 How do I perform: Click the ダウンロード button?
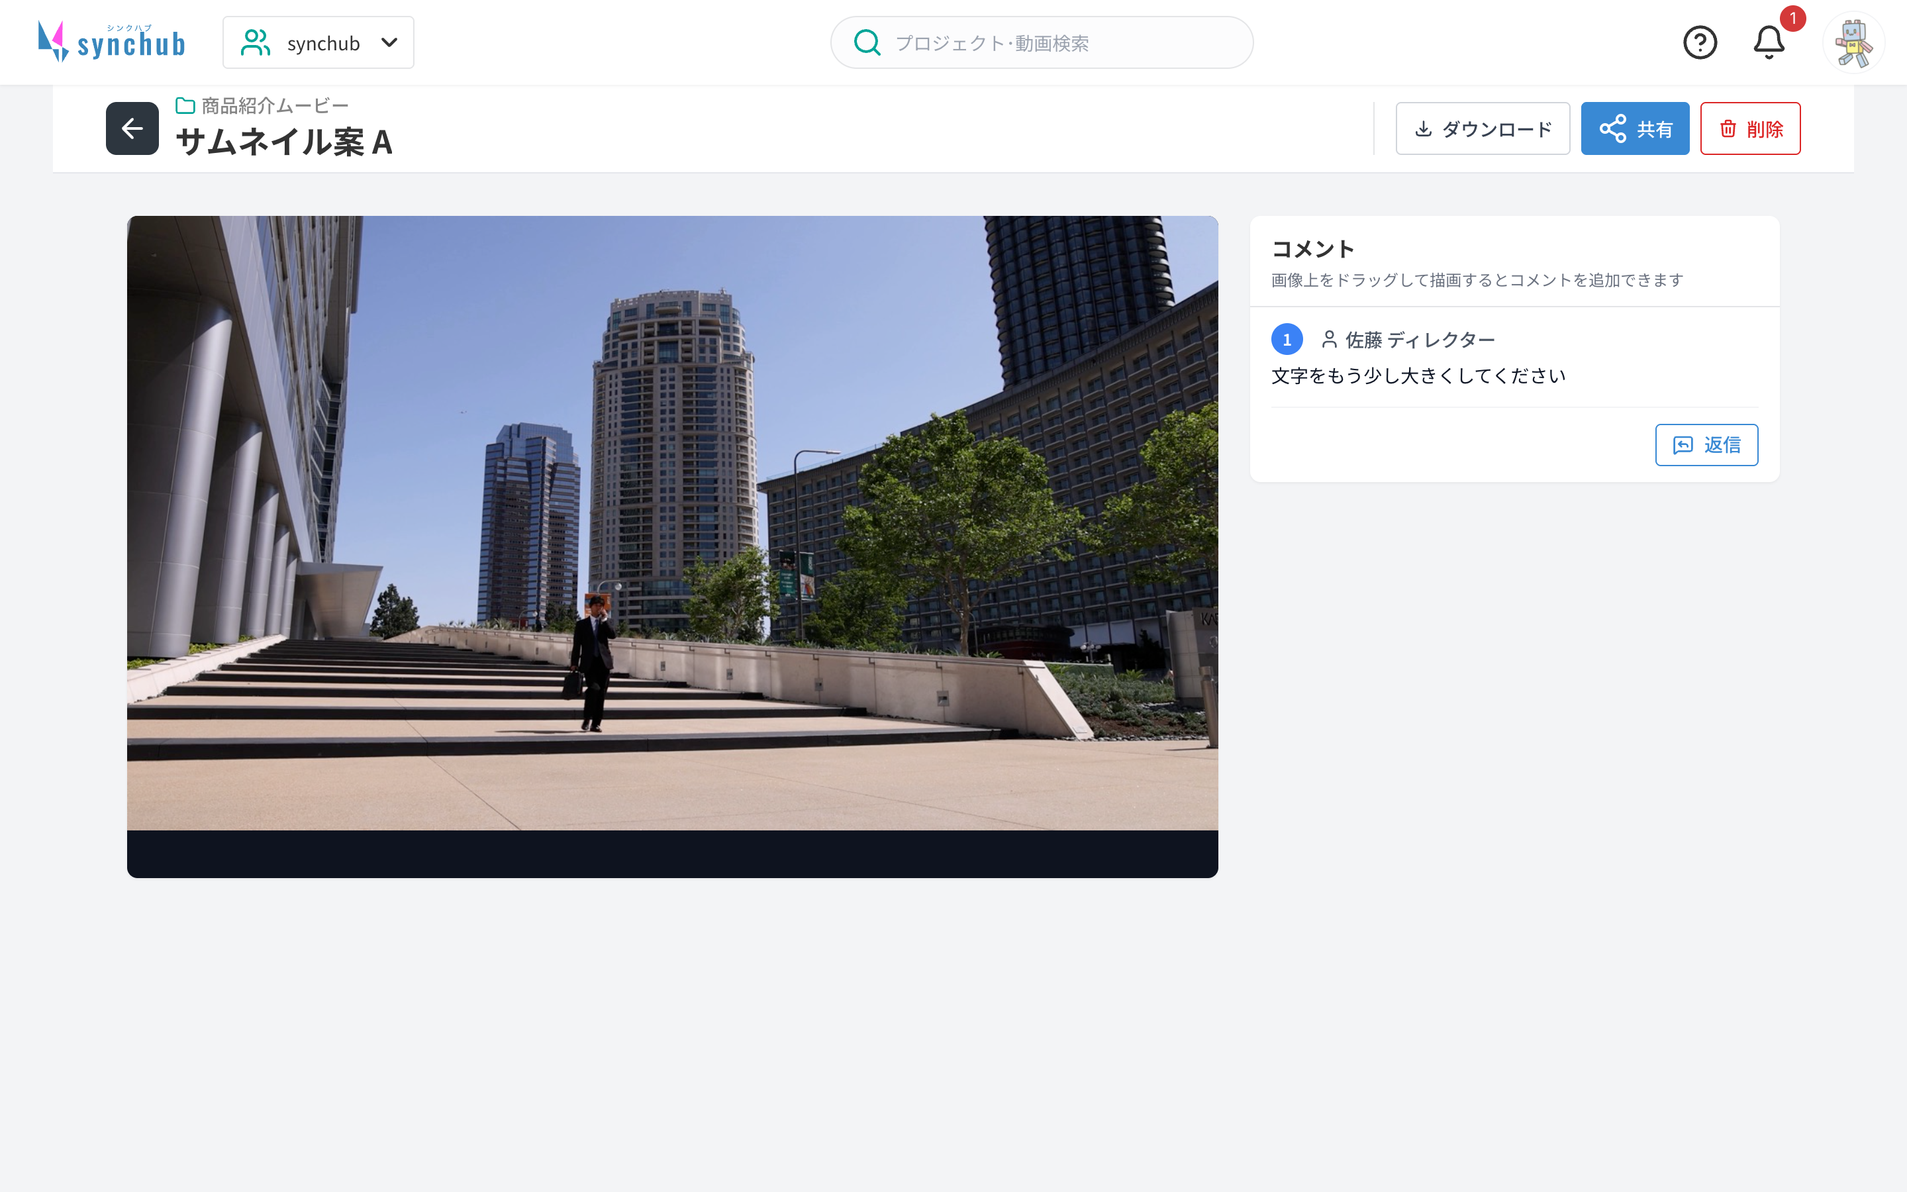[x=1483, y=128]
